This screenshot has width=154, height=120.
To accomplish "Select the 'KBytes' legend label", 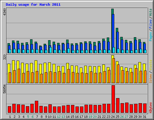I will click(x=151, y=108).
